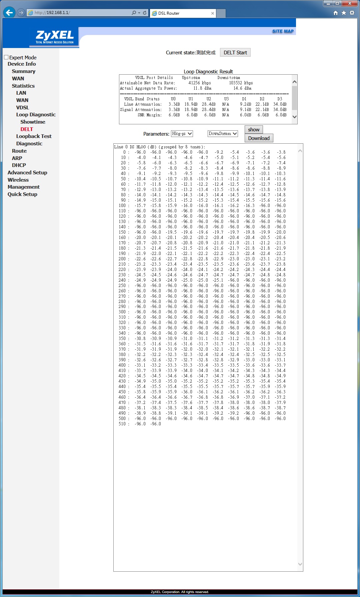
Task: Click the DELT Start button
Action: click(x=235, y=53)
